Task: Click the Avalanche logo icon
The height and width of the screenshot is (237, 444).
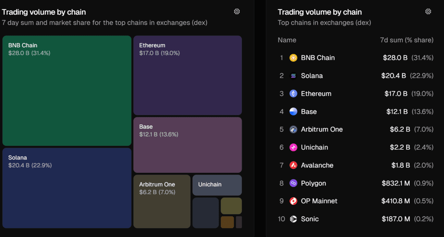Action: coord(293,165)
